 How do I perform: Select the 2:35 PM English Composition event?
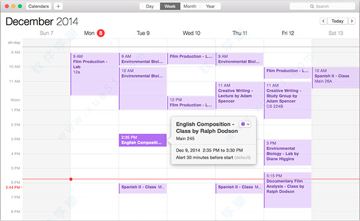point(143,140)
